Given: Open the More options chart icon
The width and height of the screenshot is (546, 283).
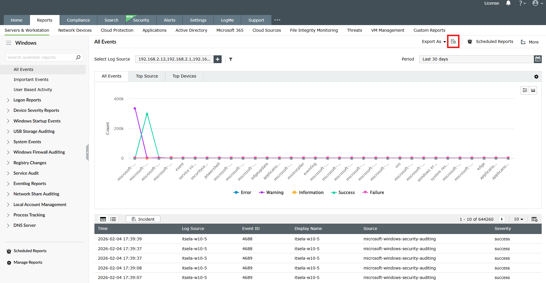Looking at the screenshot, I should coord(523,42).
